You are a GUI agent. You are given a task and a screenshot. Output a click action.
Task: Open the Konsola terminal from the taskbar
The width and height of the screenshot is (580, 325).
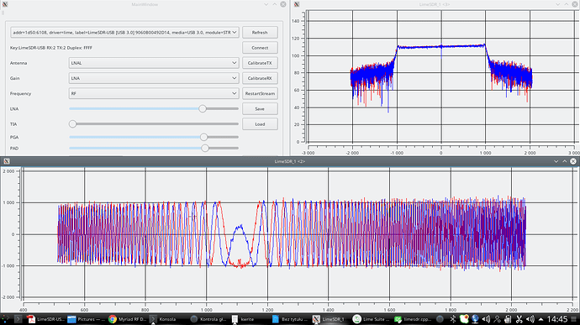tap(163, 319)
